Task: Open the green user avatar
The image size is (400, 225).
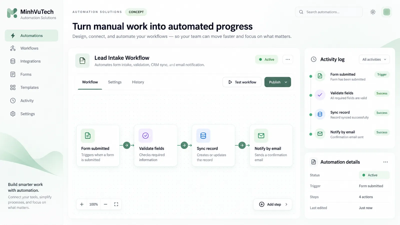Action: pos(386,12)
